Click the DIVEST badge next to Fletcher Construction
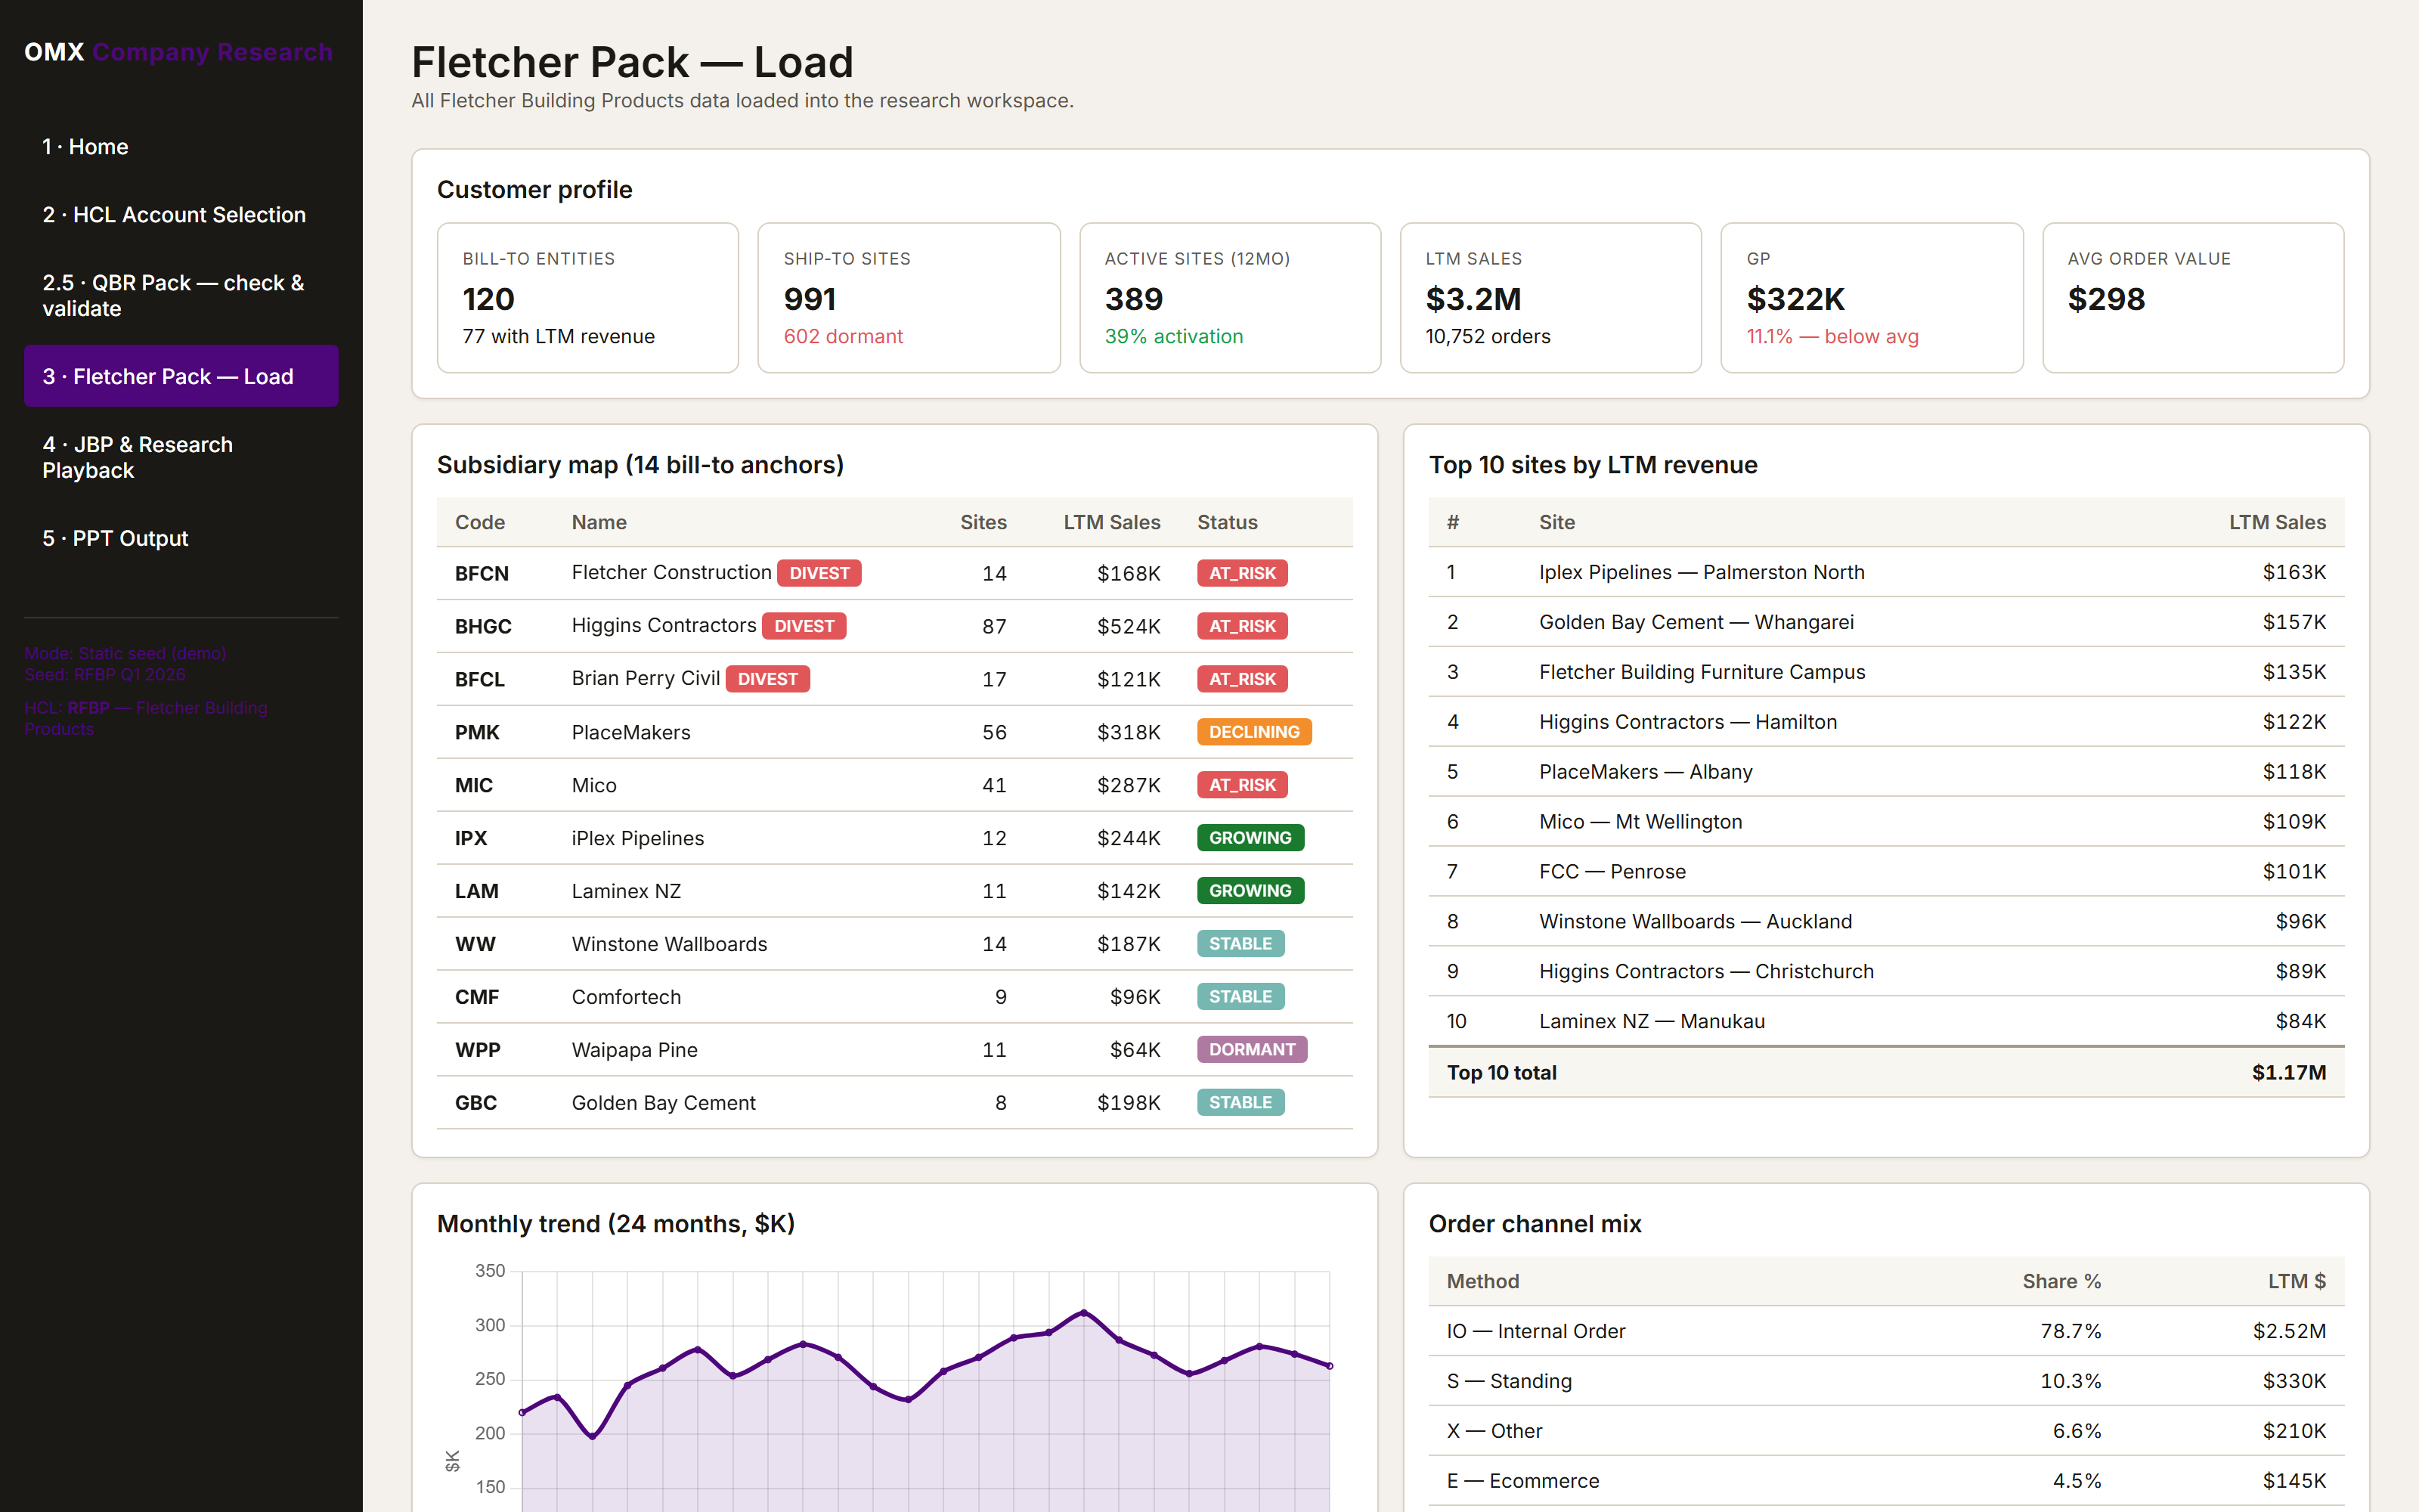The image size is (2419, 1512). pyautogui.click(x=819, y=573)
